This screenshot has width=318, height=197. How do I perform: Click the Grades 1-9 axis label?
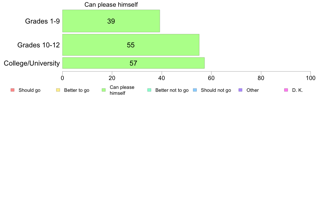42,21
